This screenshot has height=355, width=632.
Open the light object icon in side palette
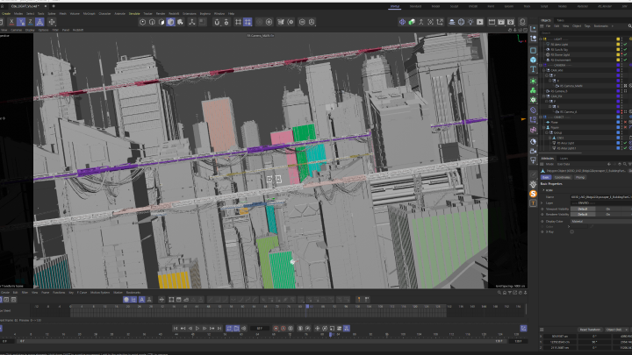click(534, 184)
